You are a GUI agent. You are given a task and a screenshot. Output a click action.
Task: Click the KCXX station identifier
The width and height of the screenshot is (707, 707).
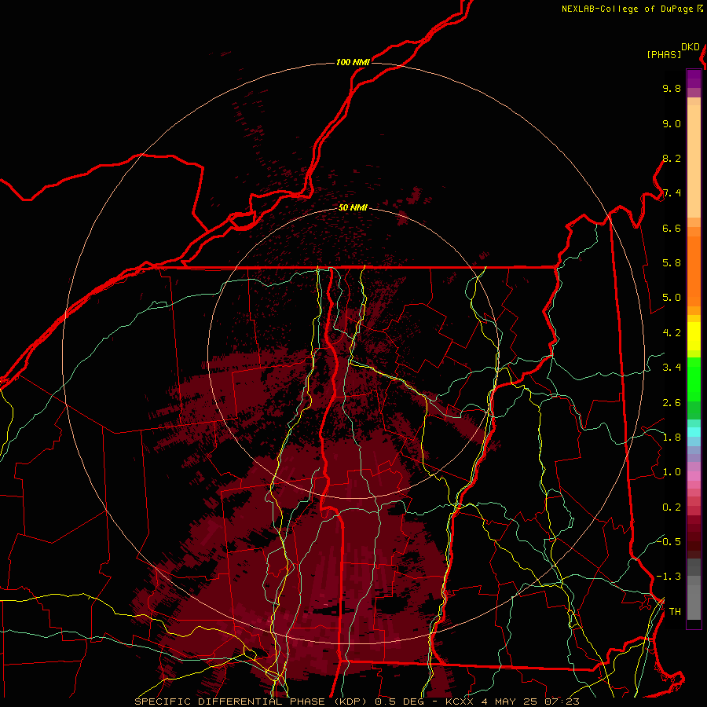(459, 702)
